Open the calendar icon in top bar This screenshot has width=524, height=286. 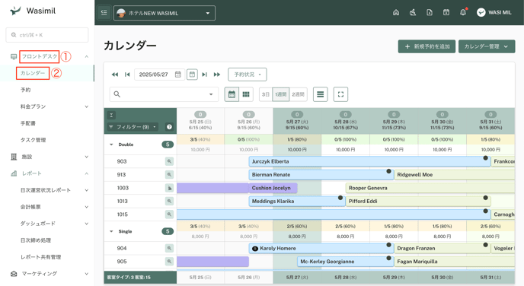(x=446, y=13)
